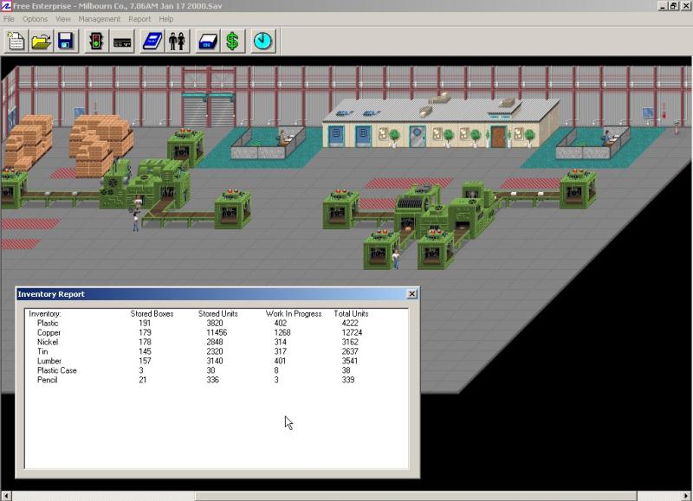693x501 pixels.
Task: Open the View menu
Action: coord(63,19)
